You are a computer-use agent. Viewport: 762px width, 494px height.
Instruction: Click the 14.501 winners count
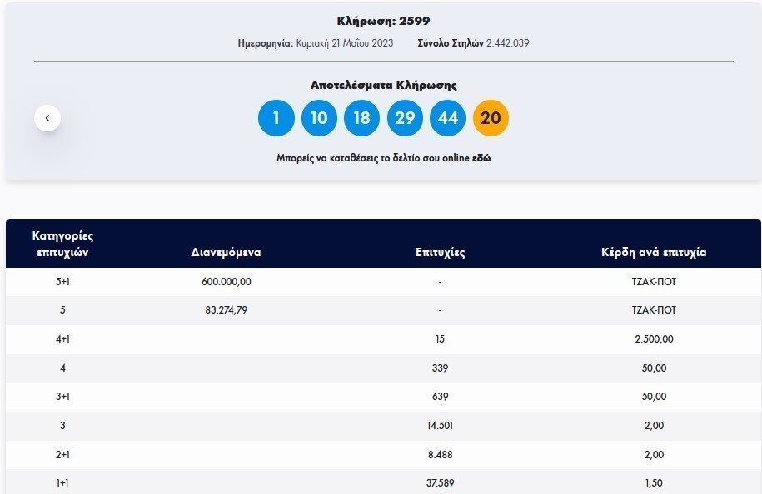440,426
